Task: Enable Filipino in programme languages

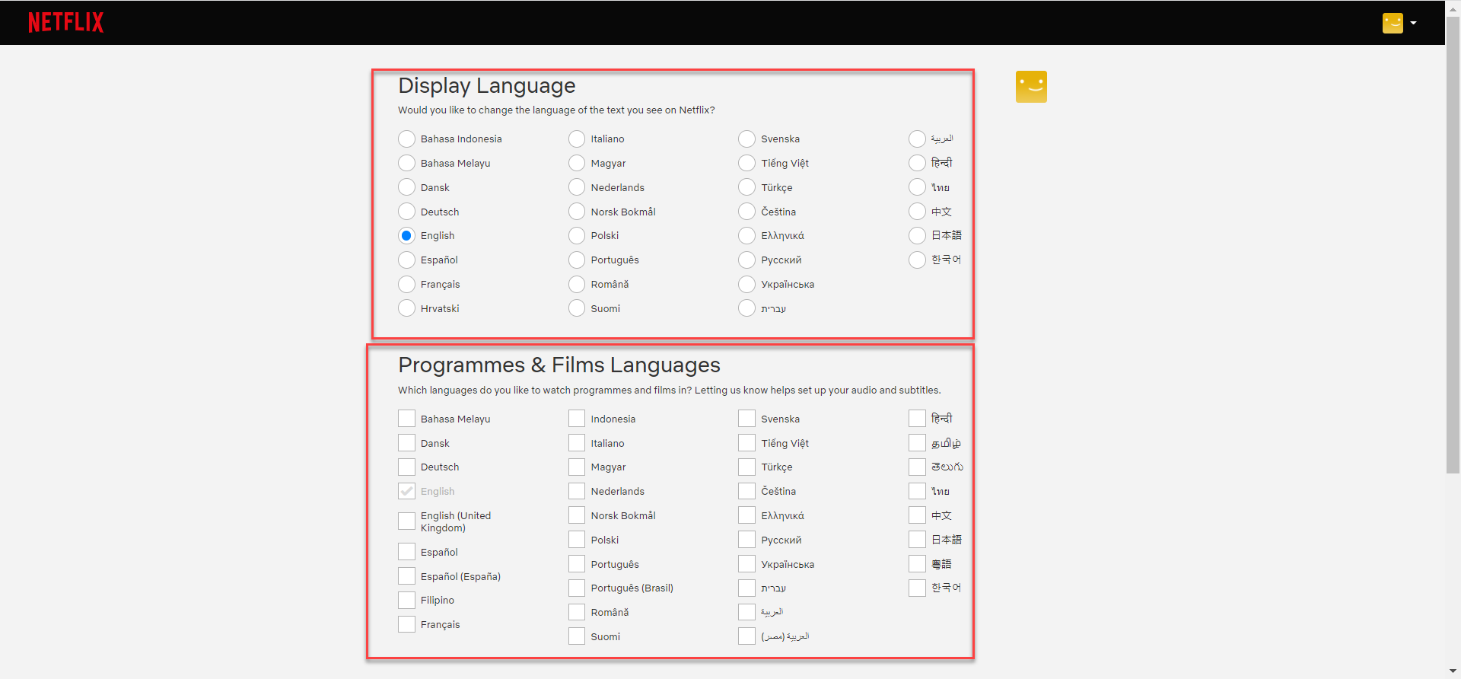Action: 407,601
